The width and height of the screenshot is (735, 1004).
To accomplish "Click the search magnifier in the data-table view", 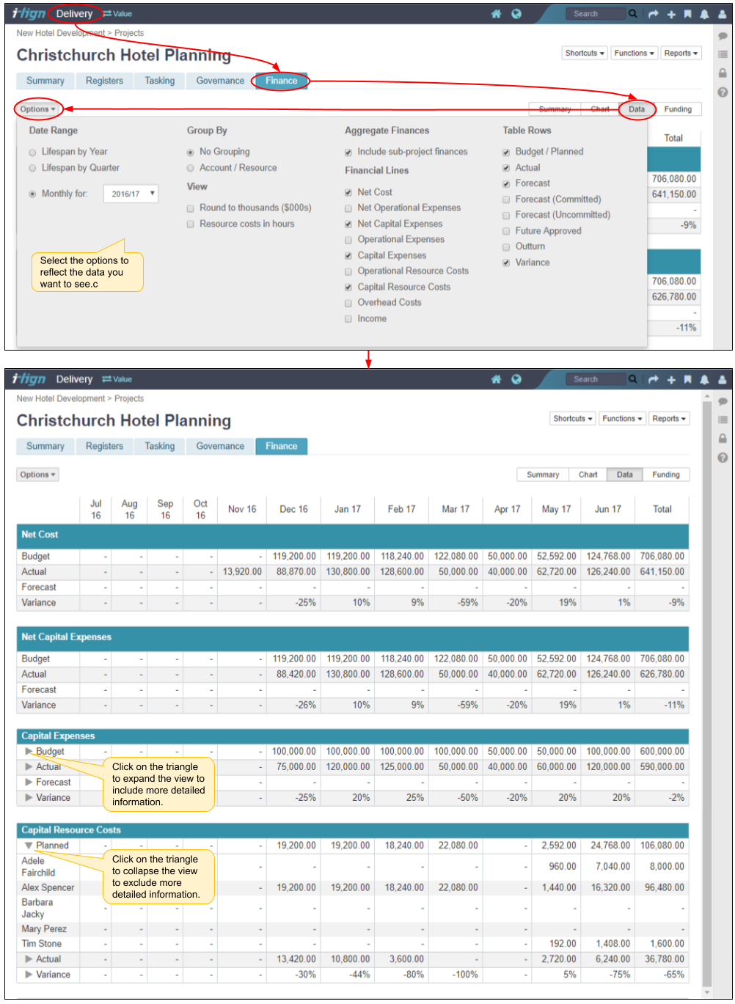I will coord(633,379).
